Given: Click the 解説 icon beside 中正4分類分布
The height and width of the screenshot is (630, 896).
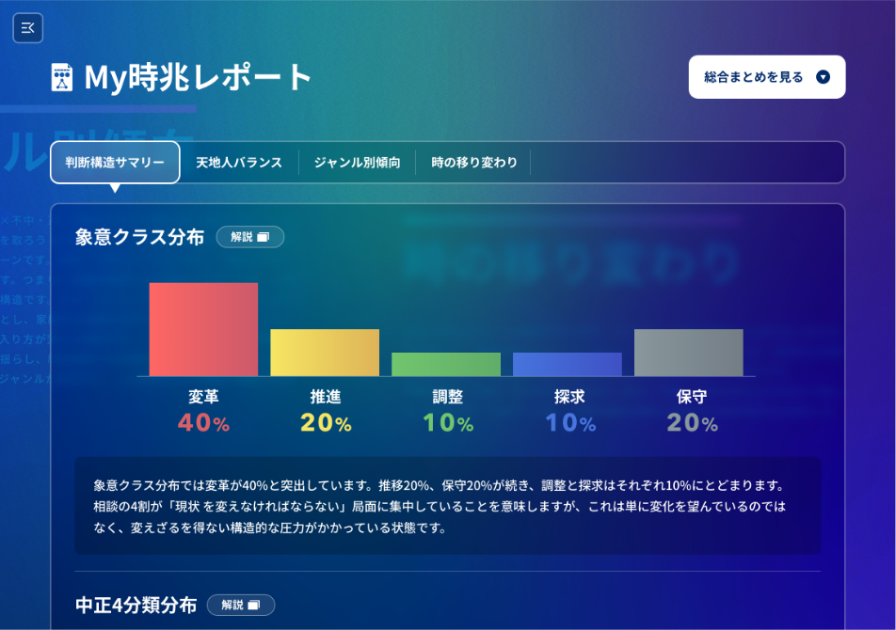Looking at the screenshot, I should [254, 605].
